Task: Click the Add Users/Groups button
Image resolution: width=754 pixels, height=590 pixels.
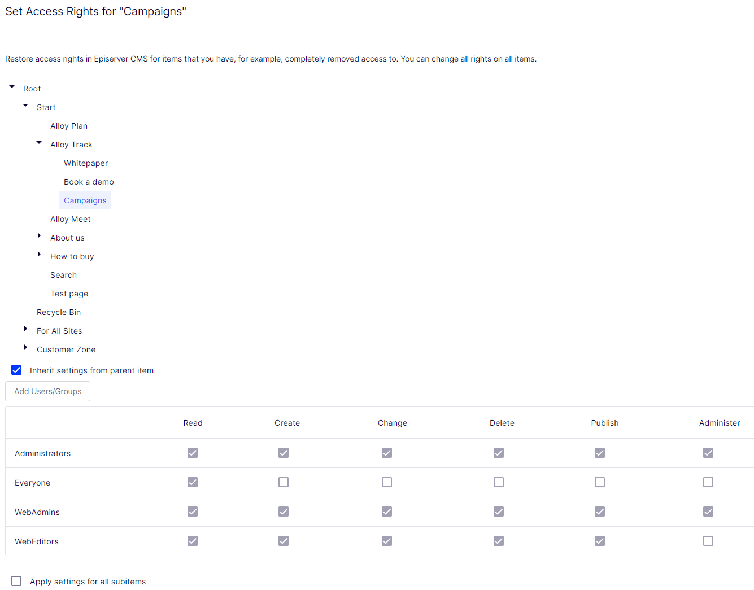Action: pos(47,391)
